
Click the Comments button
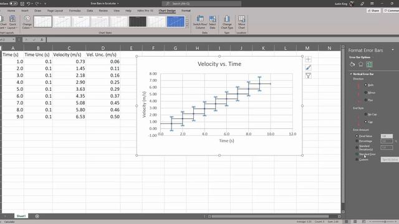tap(392, 11)
